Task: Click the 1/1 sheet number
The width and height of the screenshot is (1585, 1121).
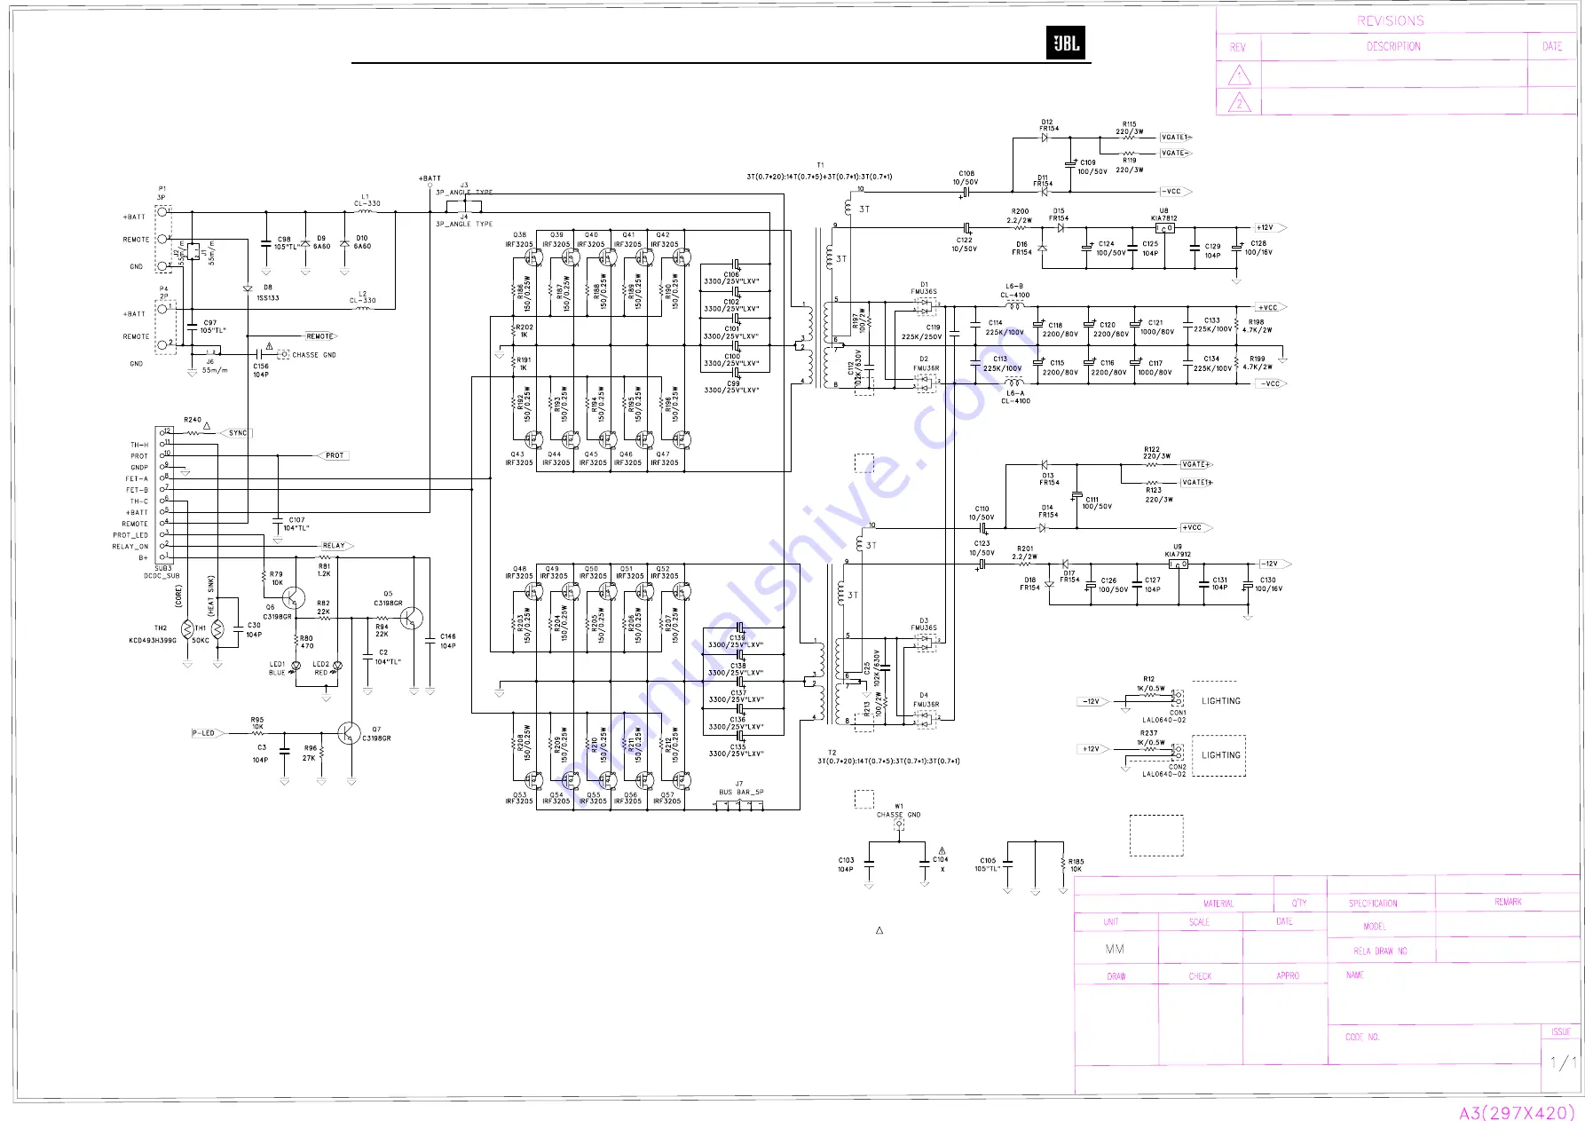Action: [1564, 1062]
